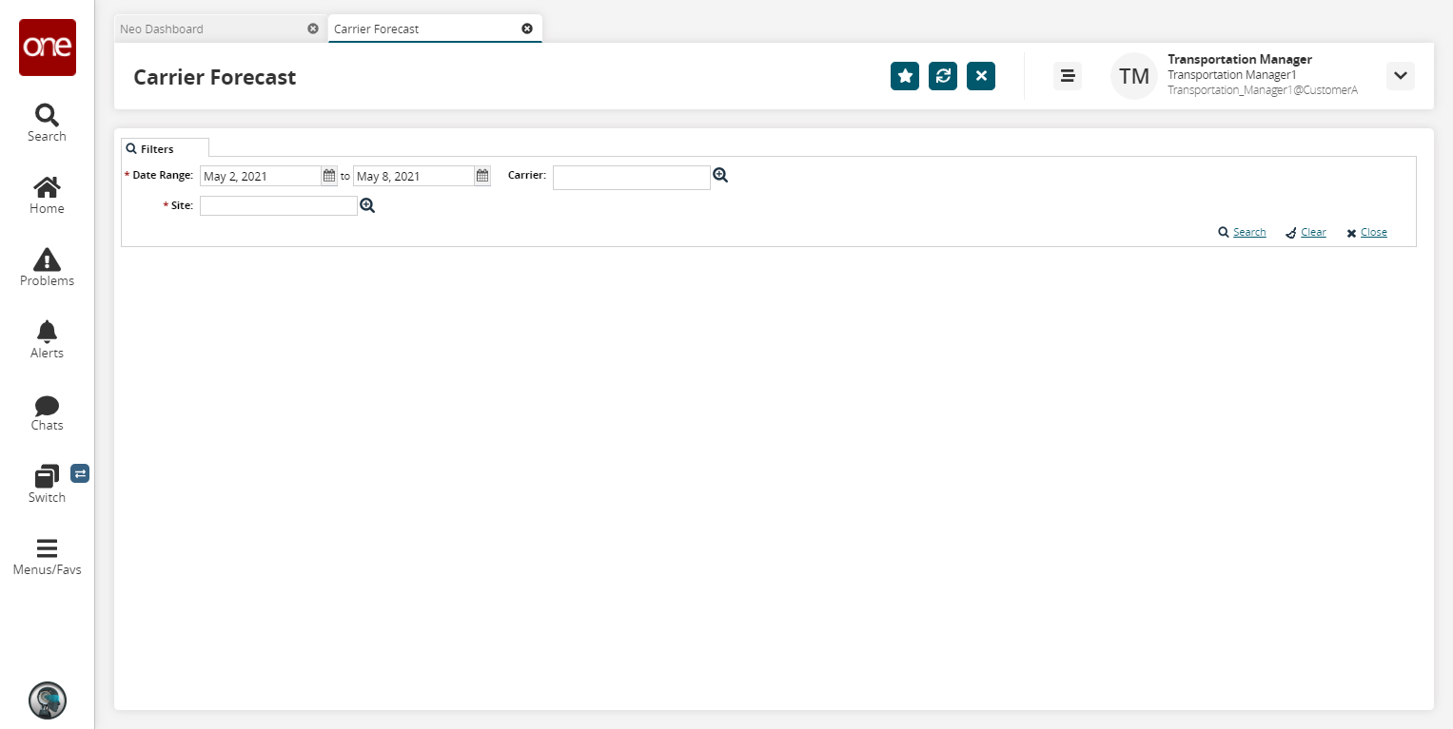Open Menus/Favs hamburger icon
Screen dimensions: 1453x729
coord(47,548)
